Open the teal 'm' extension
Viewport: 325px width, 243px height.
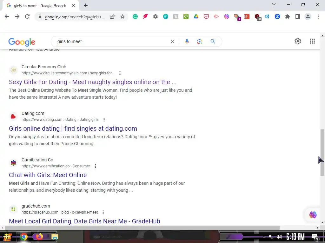[166, 16]
